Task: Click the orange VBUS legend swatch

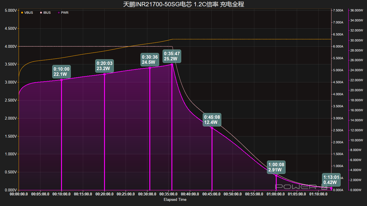Action: (22, 13)
